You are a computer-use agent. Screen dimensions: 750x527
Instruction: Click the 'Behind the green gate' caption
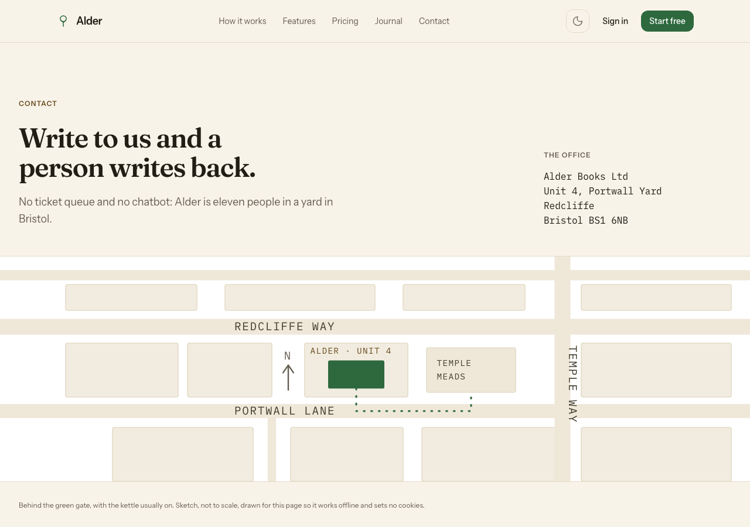(x=221, y=505)
